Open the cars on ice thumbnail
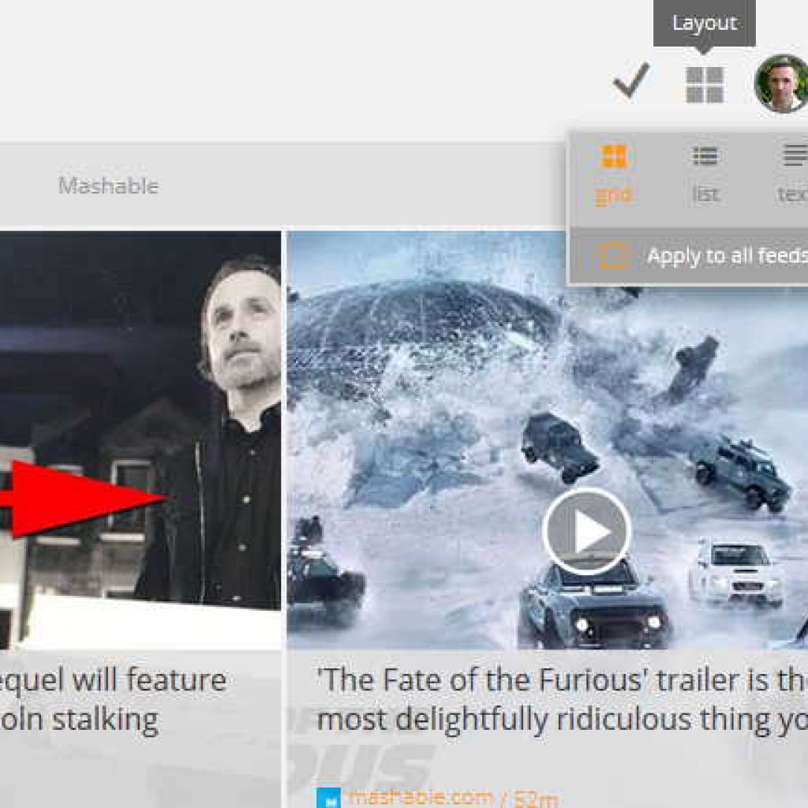The height and width of the screenshot is (808, 808). (548, 440)
